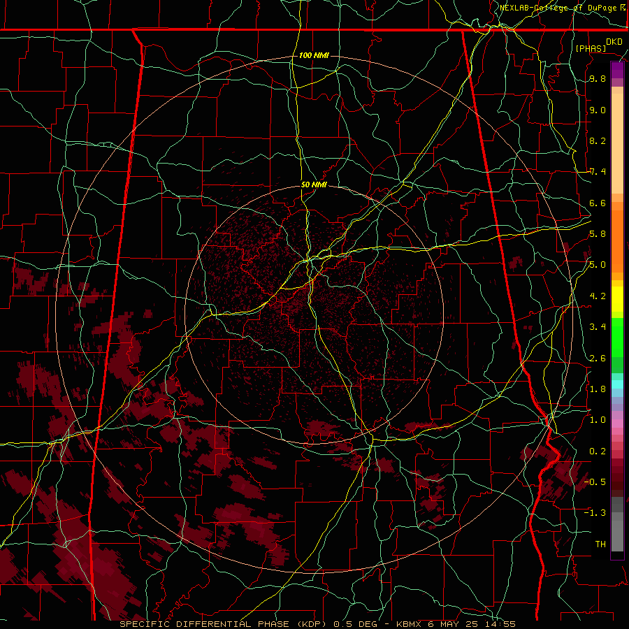Click the 6.6 color scale value
The height and width of the screenshot is (629, 629).
pos(598,203)
